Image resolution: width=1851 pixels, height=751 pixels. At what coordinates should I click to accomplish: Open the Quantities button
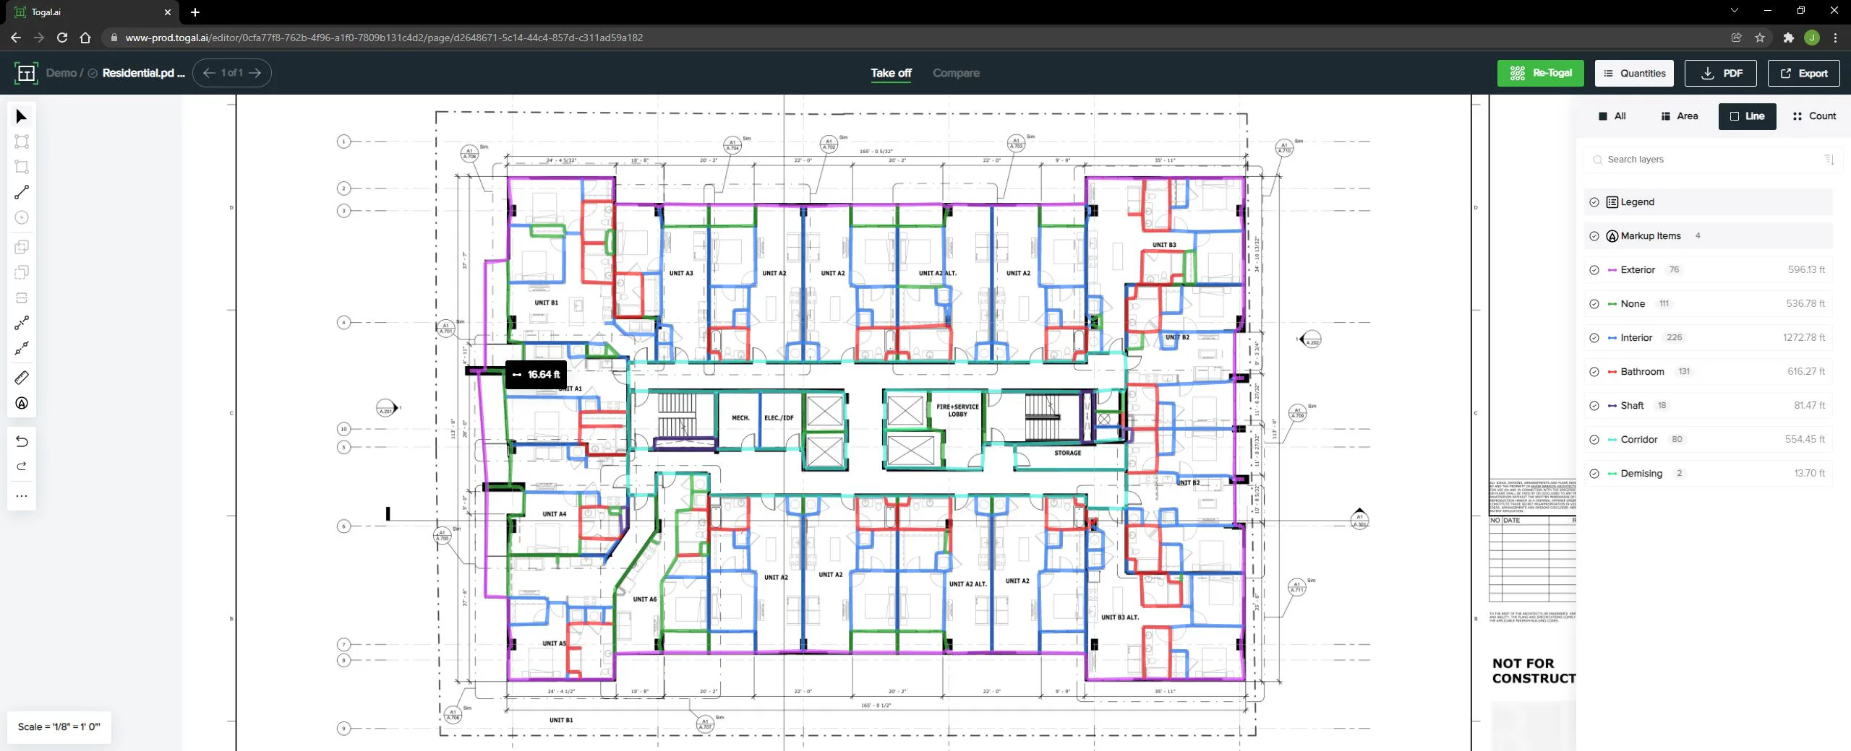coord(1634,73)
